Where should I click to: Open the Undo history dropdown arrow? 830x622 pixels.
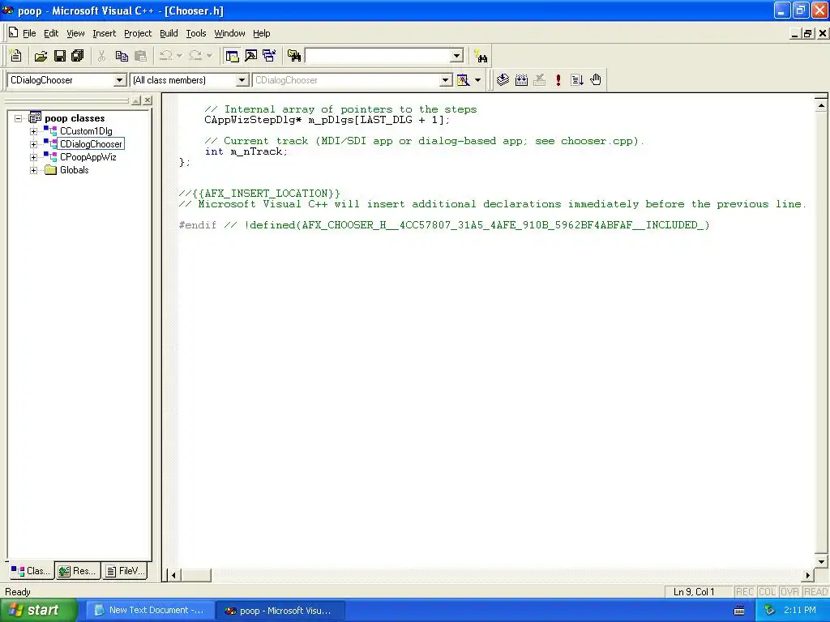tap(179, 56)
